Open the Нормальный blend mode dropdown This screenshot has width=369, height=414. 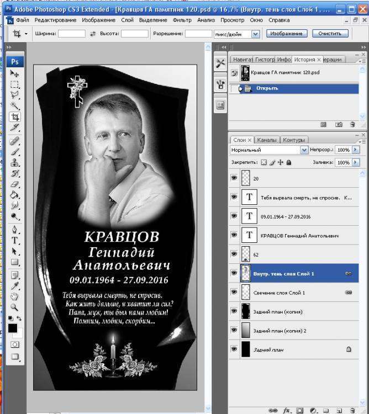point(303,150)
